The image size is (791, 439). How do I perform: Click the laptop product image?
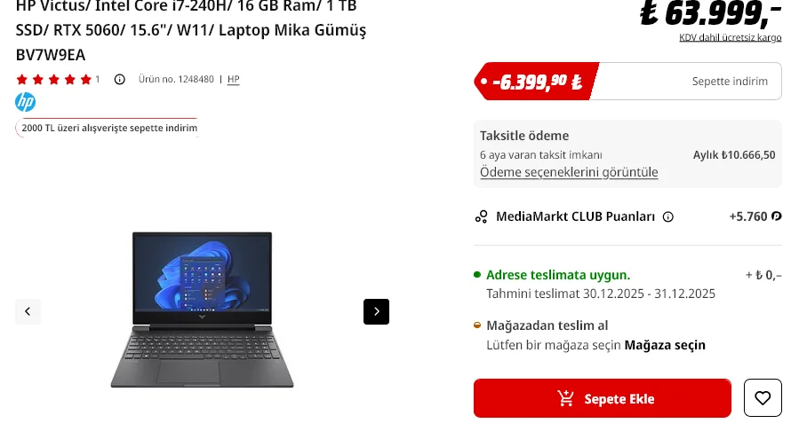[x=202, y=310]
